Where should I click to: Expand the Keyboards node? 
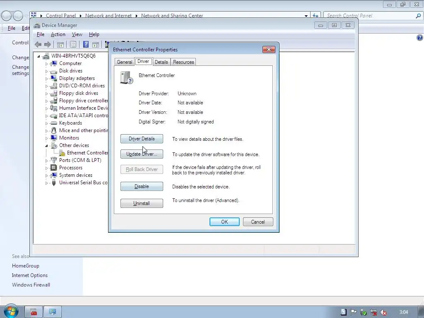coord(46,123)
